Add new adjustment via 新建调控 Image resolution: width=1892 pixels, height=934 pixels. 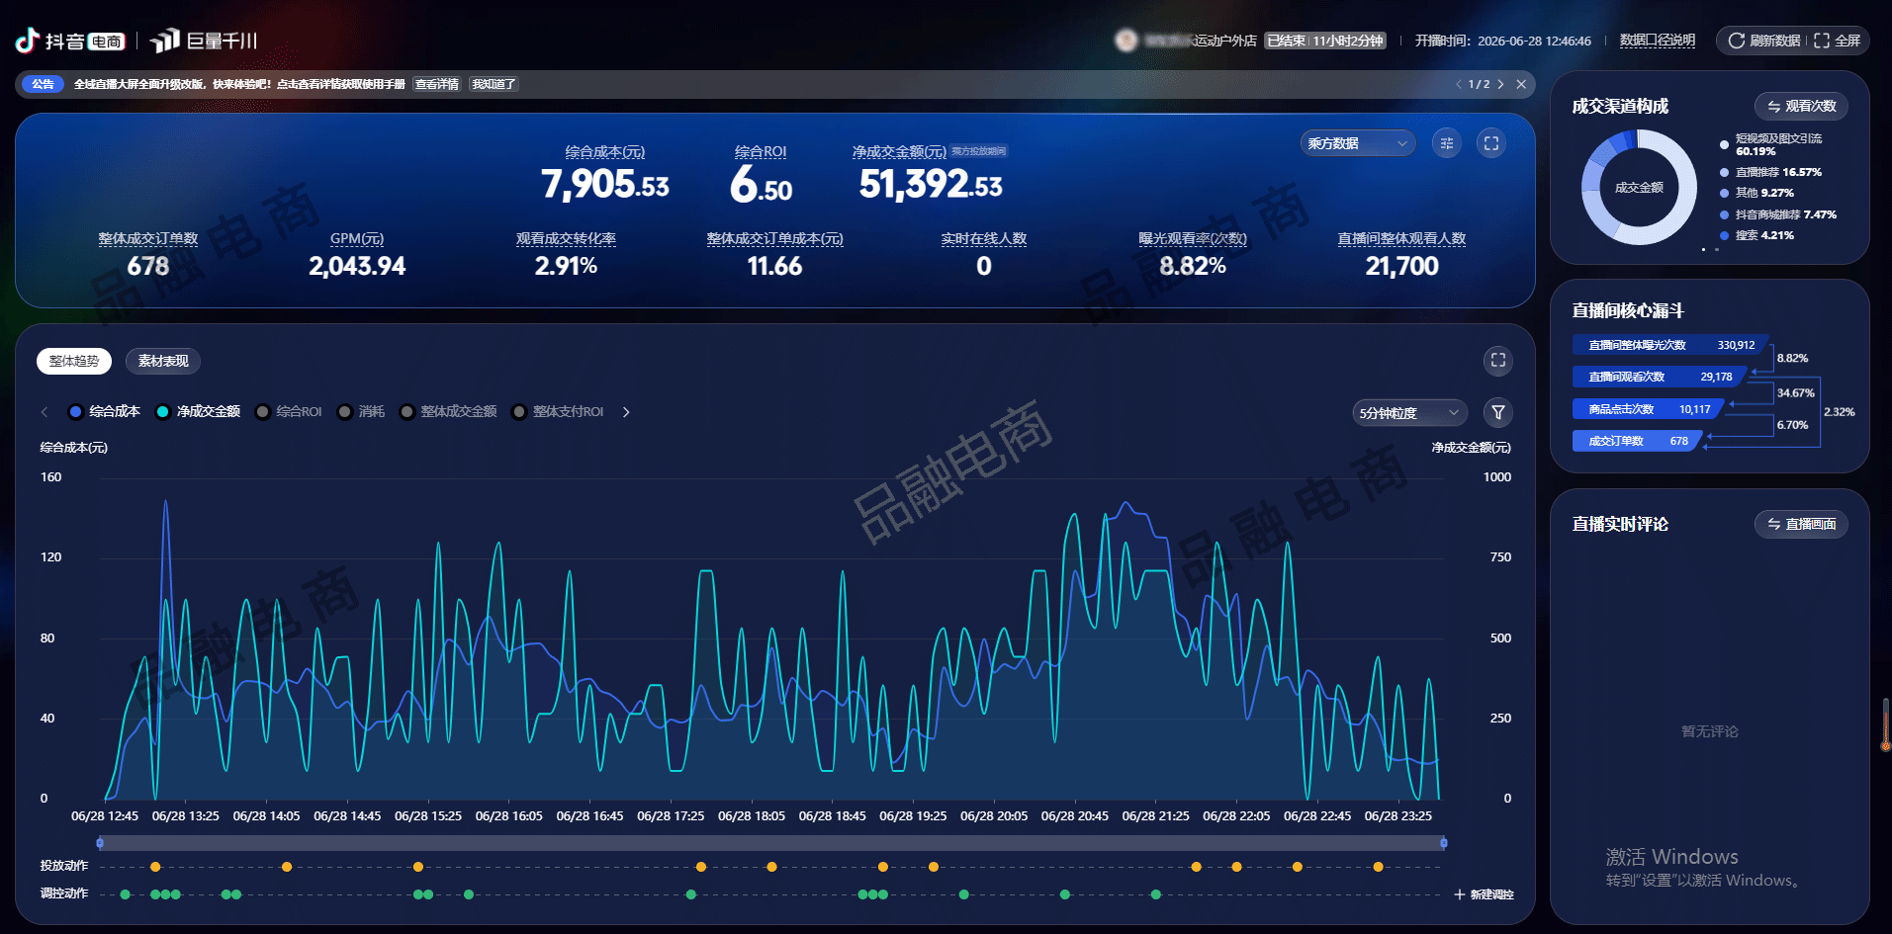click(x=1484, y=894)
